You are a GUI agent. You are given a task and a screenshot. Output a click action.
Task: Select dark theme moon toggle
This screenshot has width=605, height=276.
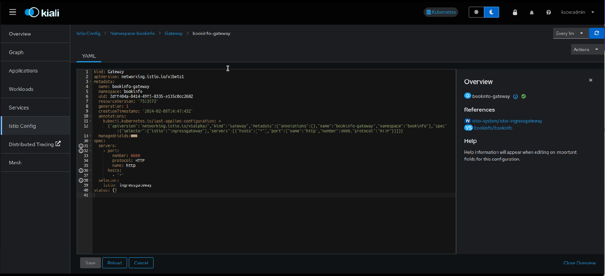point(491,12)
